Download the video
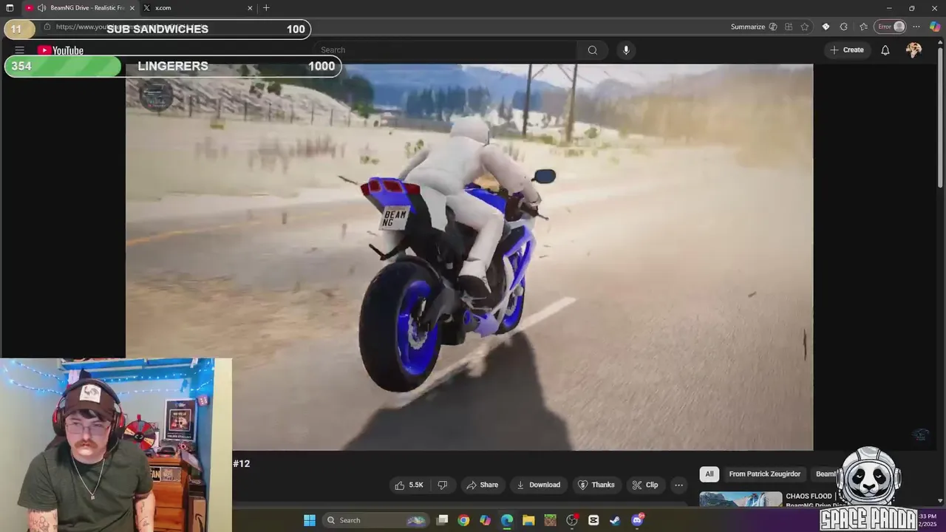This screenshot has width=946, height=532. [538, 485]
